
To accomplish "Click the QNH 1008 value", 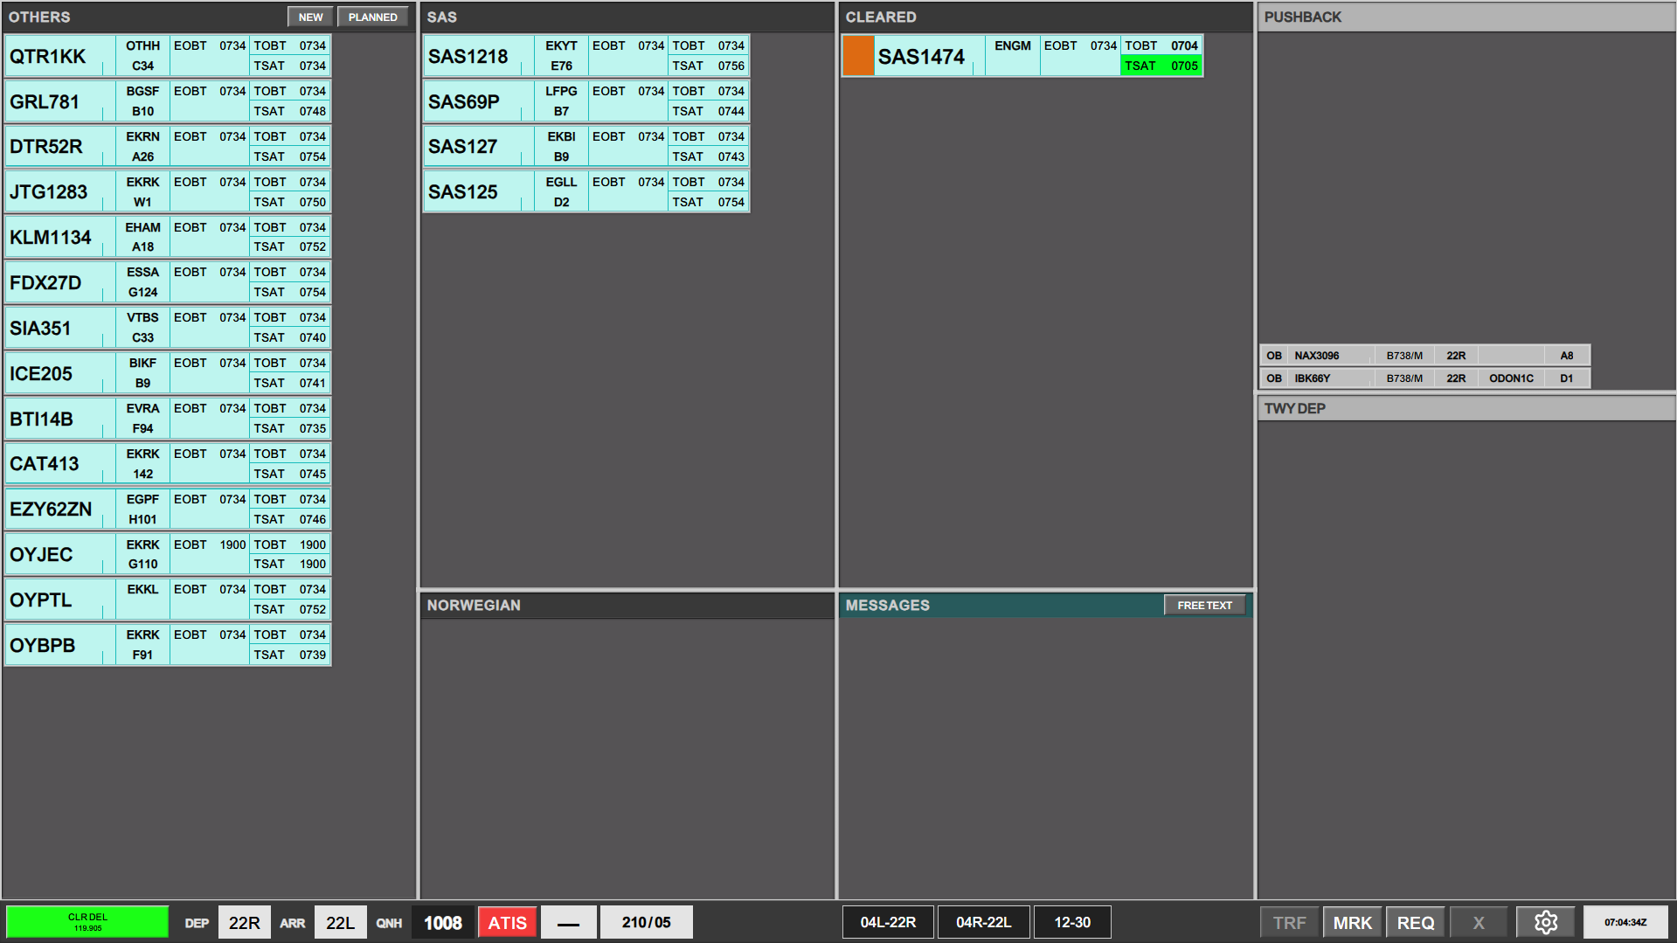I will pyautogui.click(x=442, y=922).
